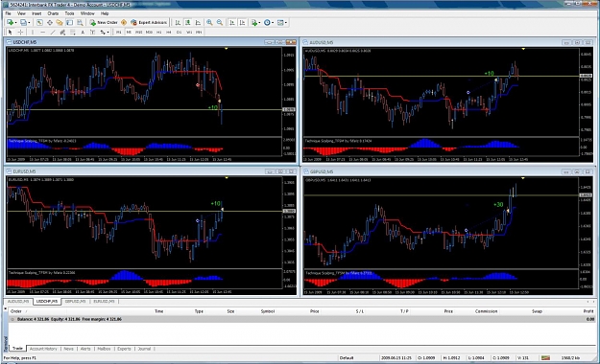Open the Account History terminal tab
Viewport: 600px width, 364px height.
tap(43, 349)
